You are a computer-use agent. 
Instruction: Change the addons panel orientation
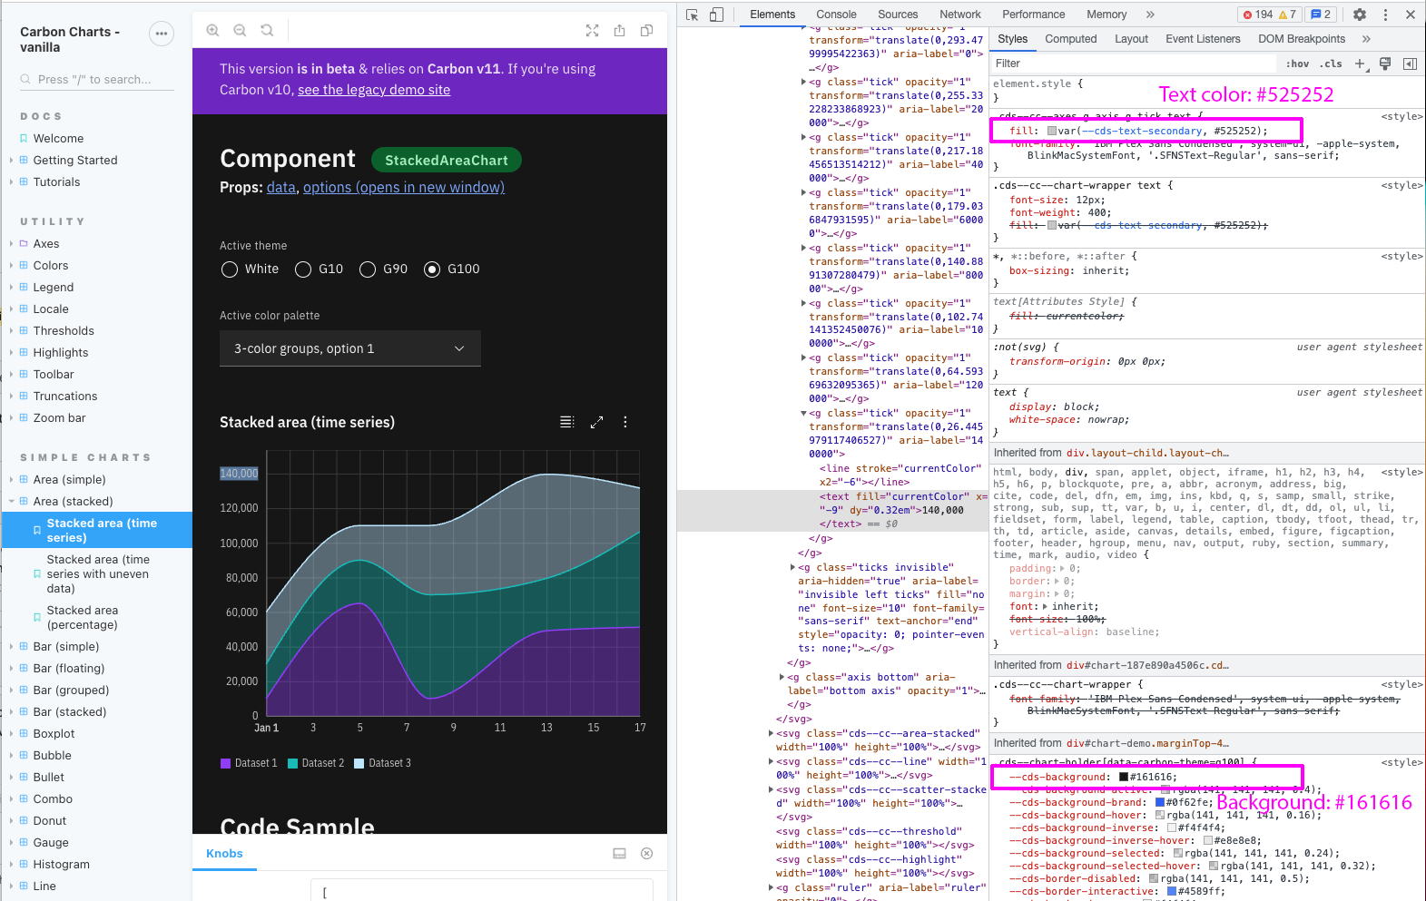pos(619,853)
